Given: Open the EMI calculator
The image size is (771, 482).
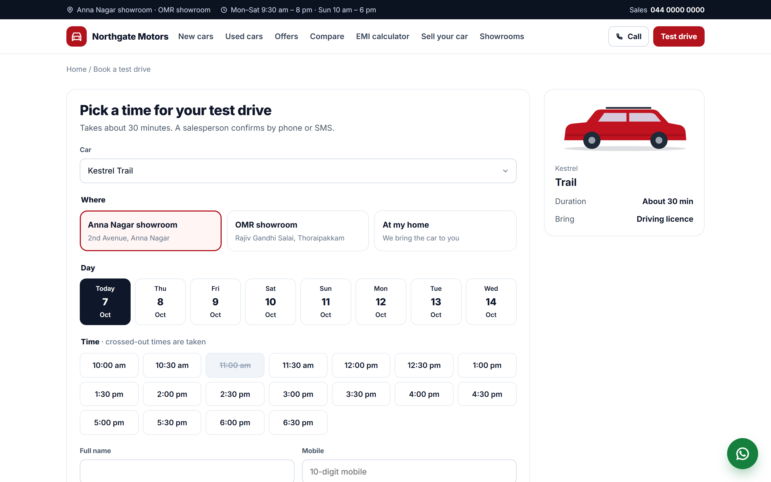Looking at the screenshot, I should click(x=382, y=36).
